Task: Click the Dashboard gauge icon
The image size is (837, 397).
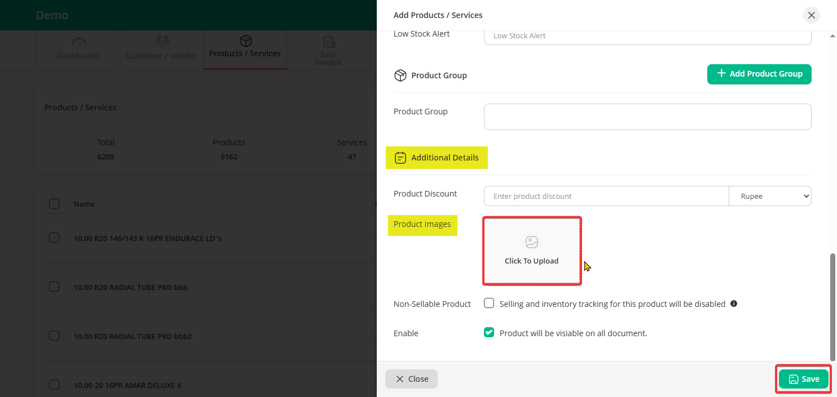Action: pos(78,42)
